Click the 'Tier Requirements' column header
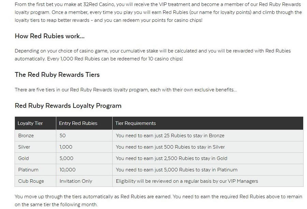Screen dimensions: 307x209 click(x=208, y=123)
